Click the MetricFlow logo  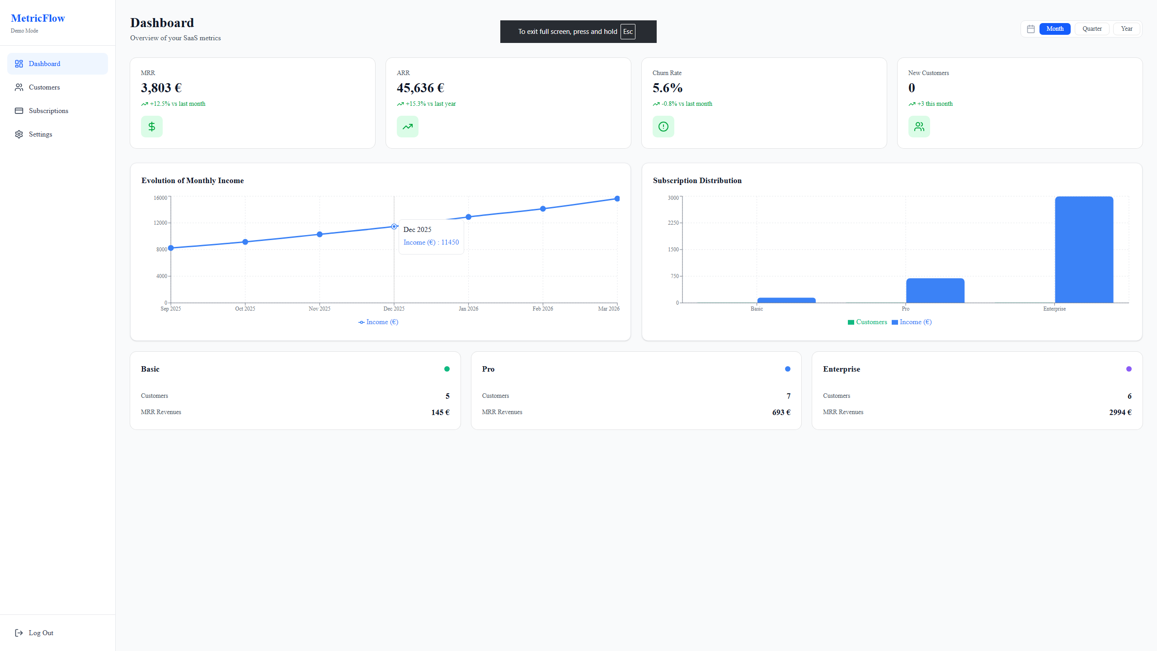[x=38, y=18]
